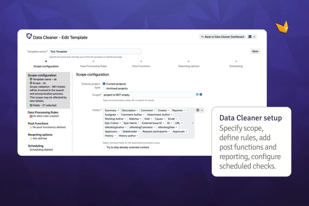Remove the Approvals field tag

pyautogui.click(x=186, y=132)
